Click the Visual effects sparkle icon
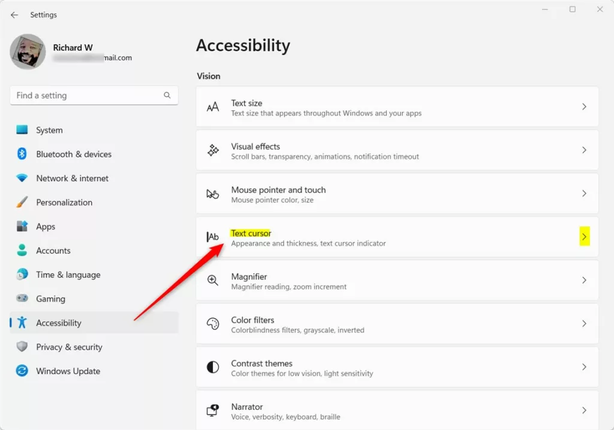Viewport: 614px width, 430px height. 213,150
